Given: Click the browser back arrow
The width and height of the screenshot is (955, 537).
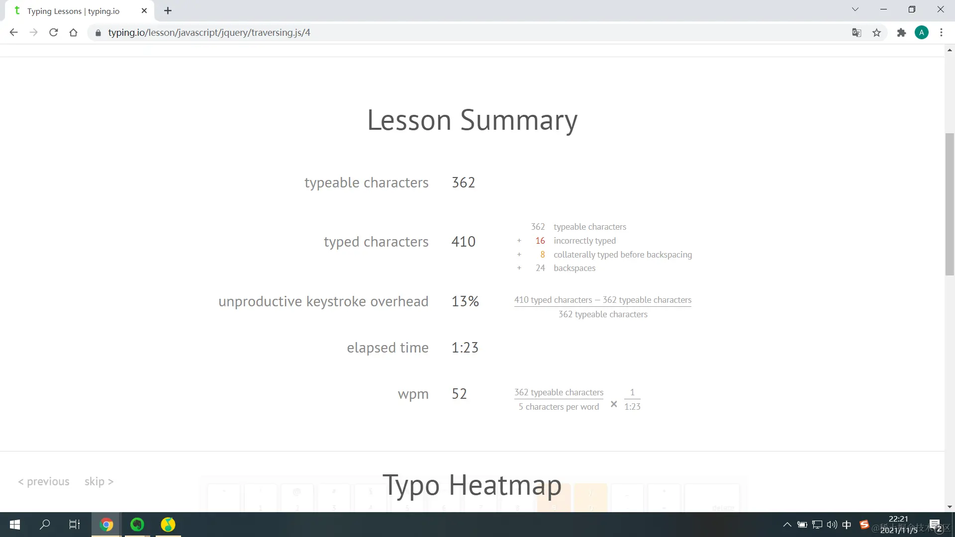Looking at the screenshot, I should pos(13,33).
